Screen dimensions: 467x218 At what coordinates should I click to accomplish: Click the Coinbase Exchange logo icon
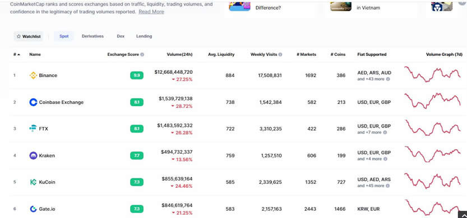tap(34, 102)
